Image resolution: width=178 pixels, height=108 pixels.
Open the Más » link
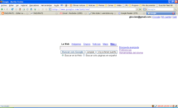pos(113,44)
